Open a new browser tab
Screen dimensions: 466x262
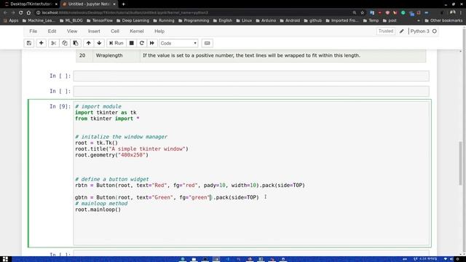pyautogui.click(x=123, y=4)
